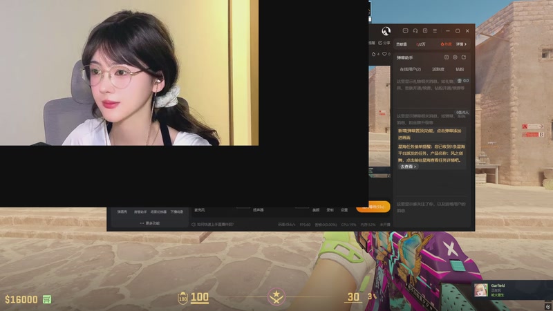Click the star rank emblem in HUD

point(276,296)
